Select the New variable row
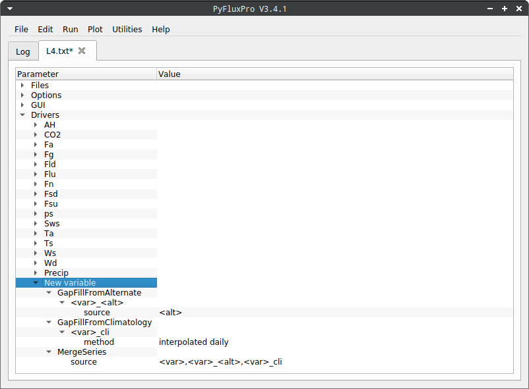The width and height of the screenshot is (529, 389). [86, 282]
